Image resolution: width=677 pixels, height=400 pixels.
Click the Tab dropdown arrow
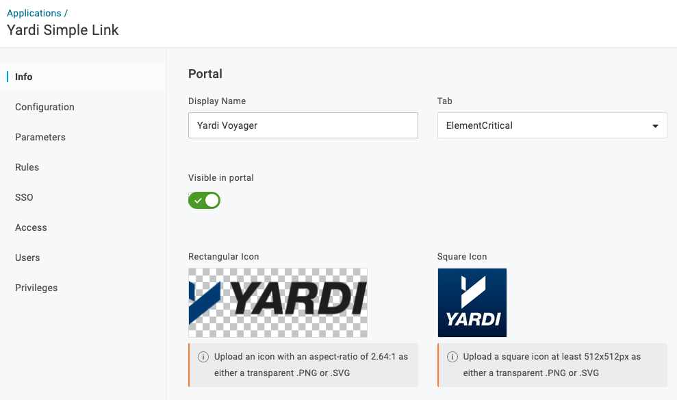pyautogui.click(x=655, y=126)
